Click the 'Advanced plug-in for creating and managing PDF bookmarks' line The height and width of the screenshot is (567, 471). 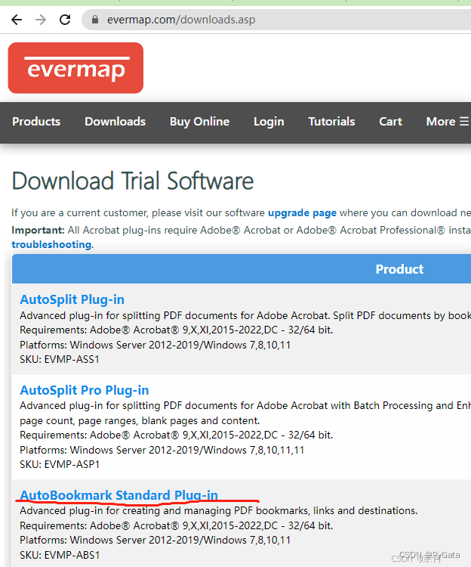(219, 511)
